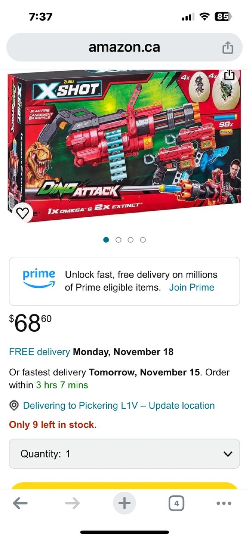Select the fourth image carousel dot
Screen dimensions: 249x539
[143, 240]
